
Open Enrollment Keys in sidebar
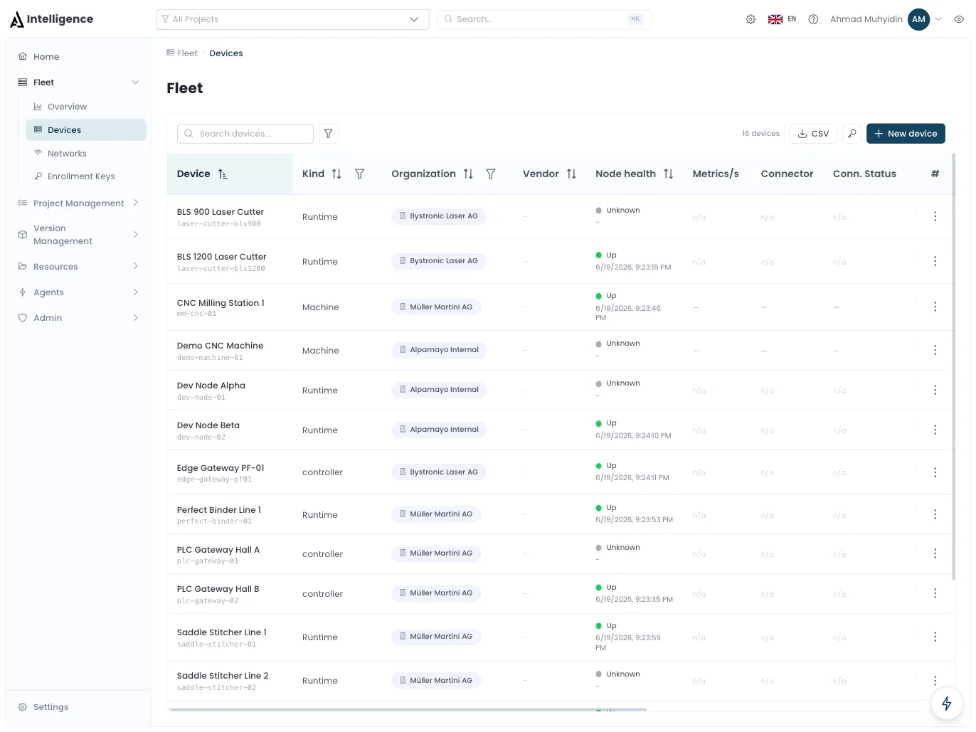(x=81, y=176)
